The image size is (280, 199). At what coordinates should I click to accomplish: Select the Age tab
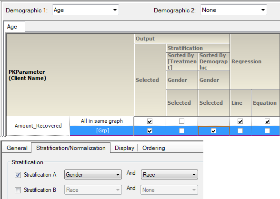14,27
